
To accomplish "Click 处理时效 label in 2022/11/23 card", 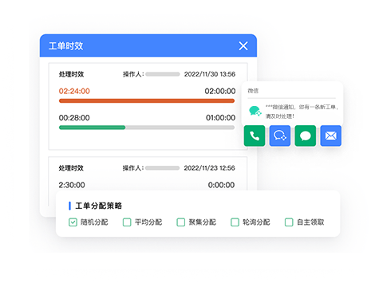I will (71, 168).
